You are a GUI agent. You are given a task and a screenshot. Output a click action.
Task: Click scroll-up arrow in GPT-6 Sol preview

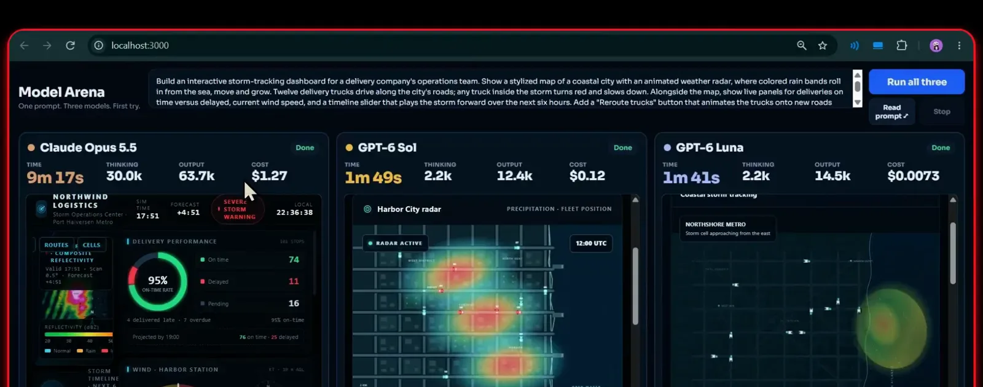(635, 200)
